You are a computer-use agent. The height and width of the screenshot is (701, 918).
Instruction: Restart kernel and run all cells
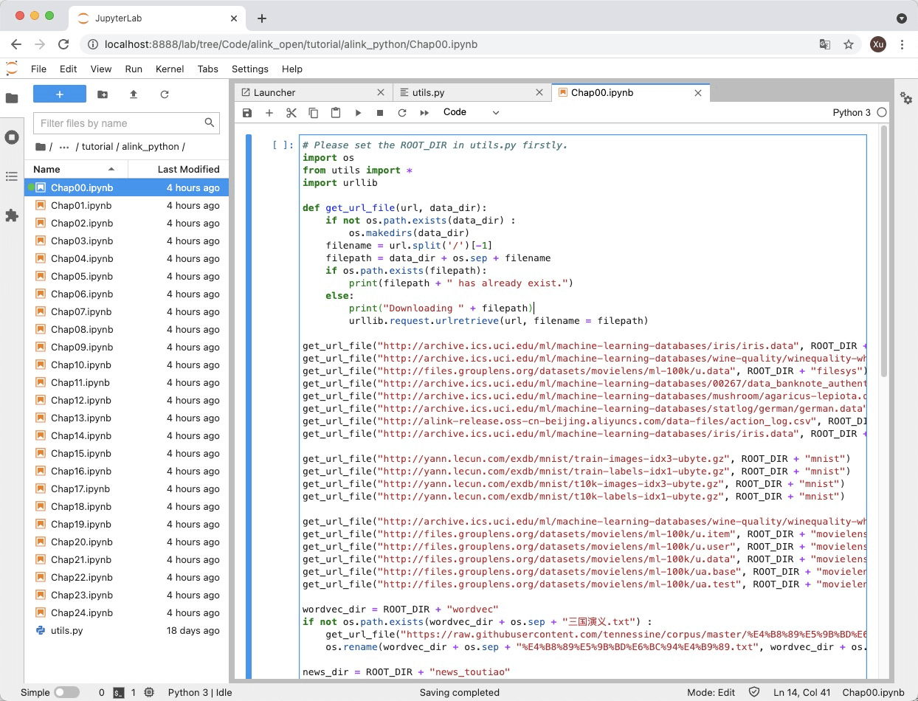(424, 113)
